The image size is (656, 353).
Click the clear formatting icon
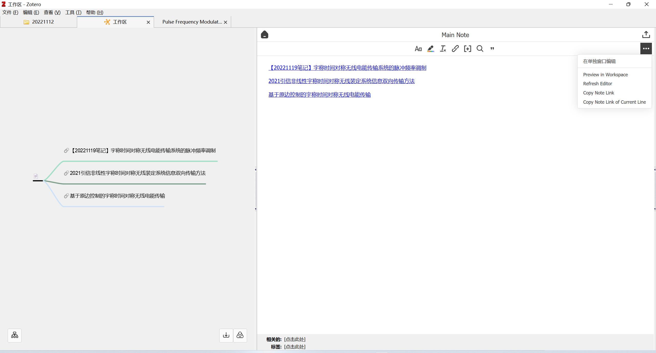[x=443, y=49]
